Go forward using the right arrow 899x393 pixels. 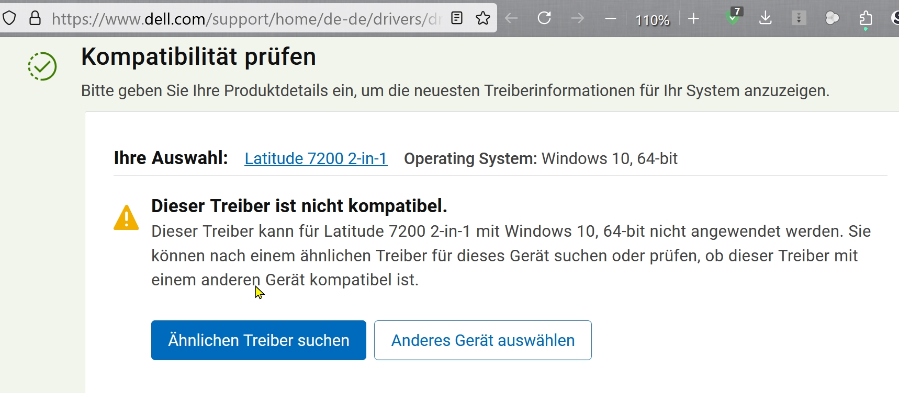(x=577, y=18)
